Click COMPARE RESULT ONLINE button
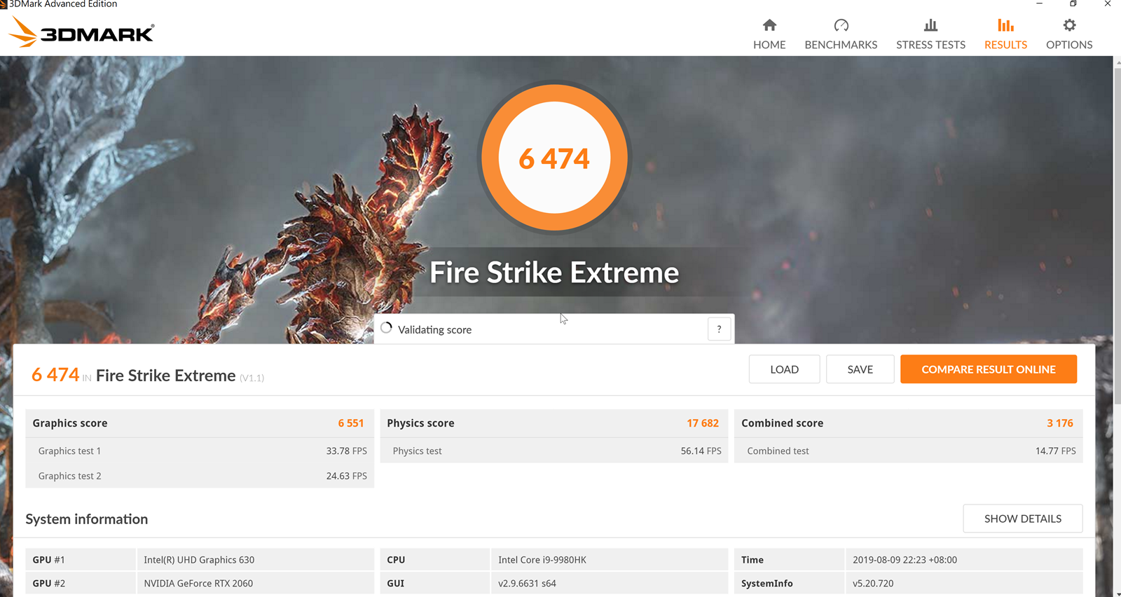Viewport: 1121px width, 597px height. point(988,369)
